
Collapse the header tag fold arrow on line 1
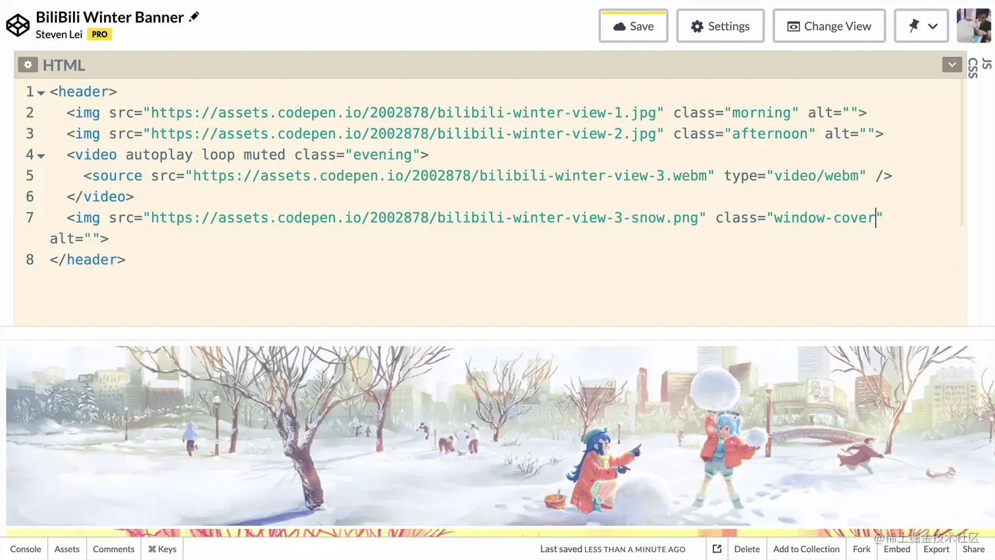click(x=41, y=93)
